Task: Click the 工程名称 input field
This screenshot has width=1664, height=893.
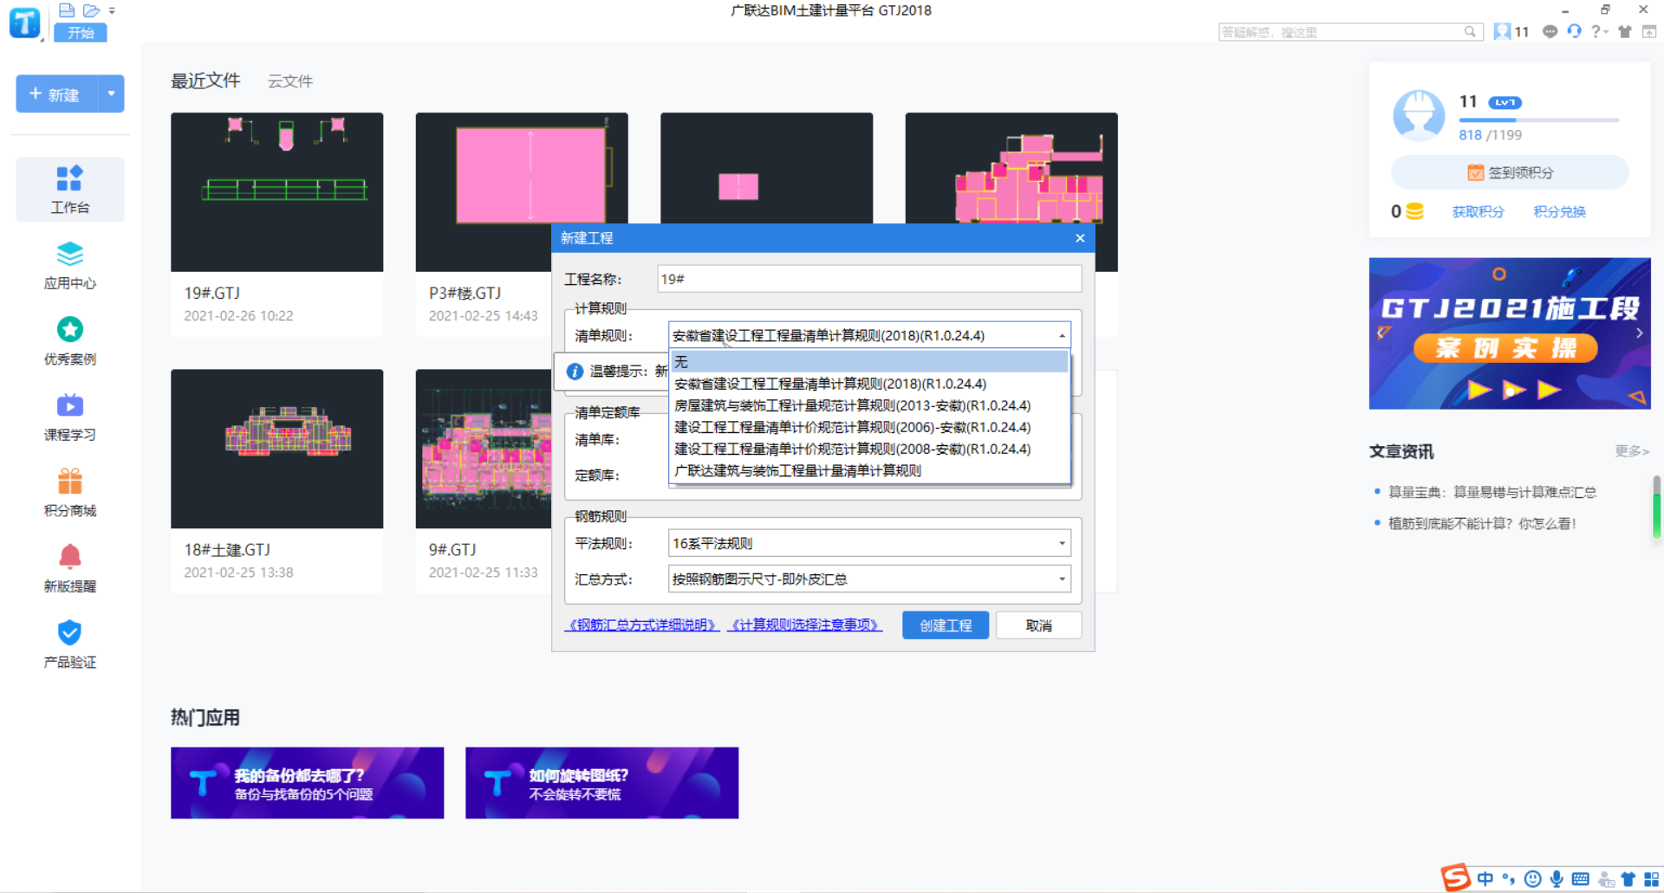Action: (869, 279)
